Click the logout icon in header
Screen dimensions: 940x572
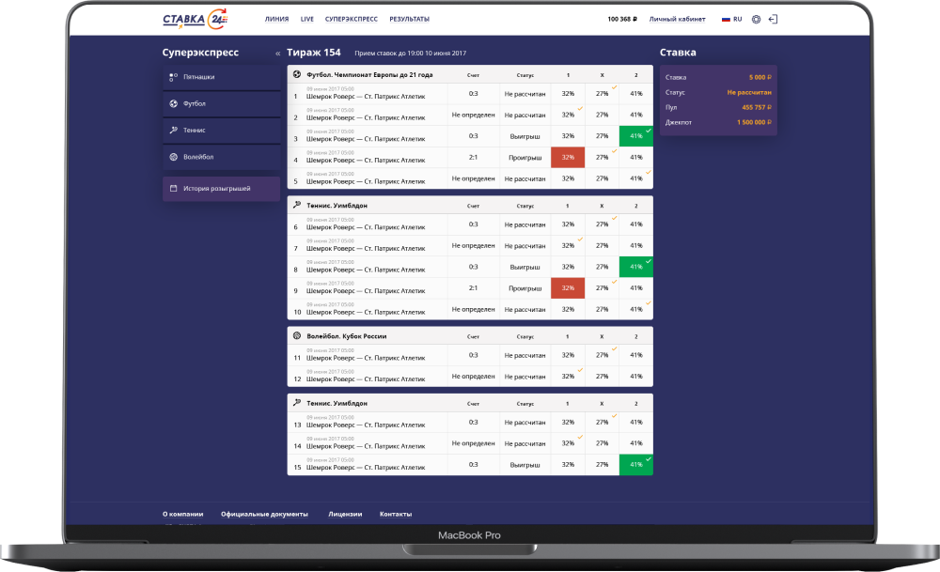773,19
